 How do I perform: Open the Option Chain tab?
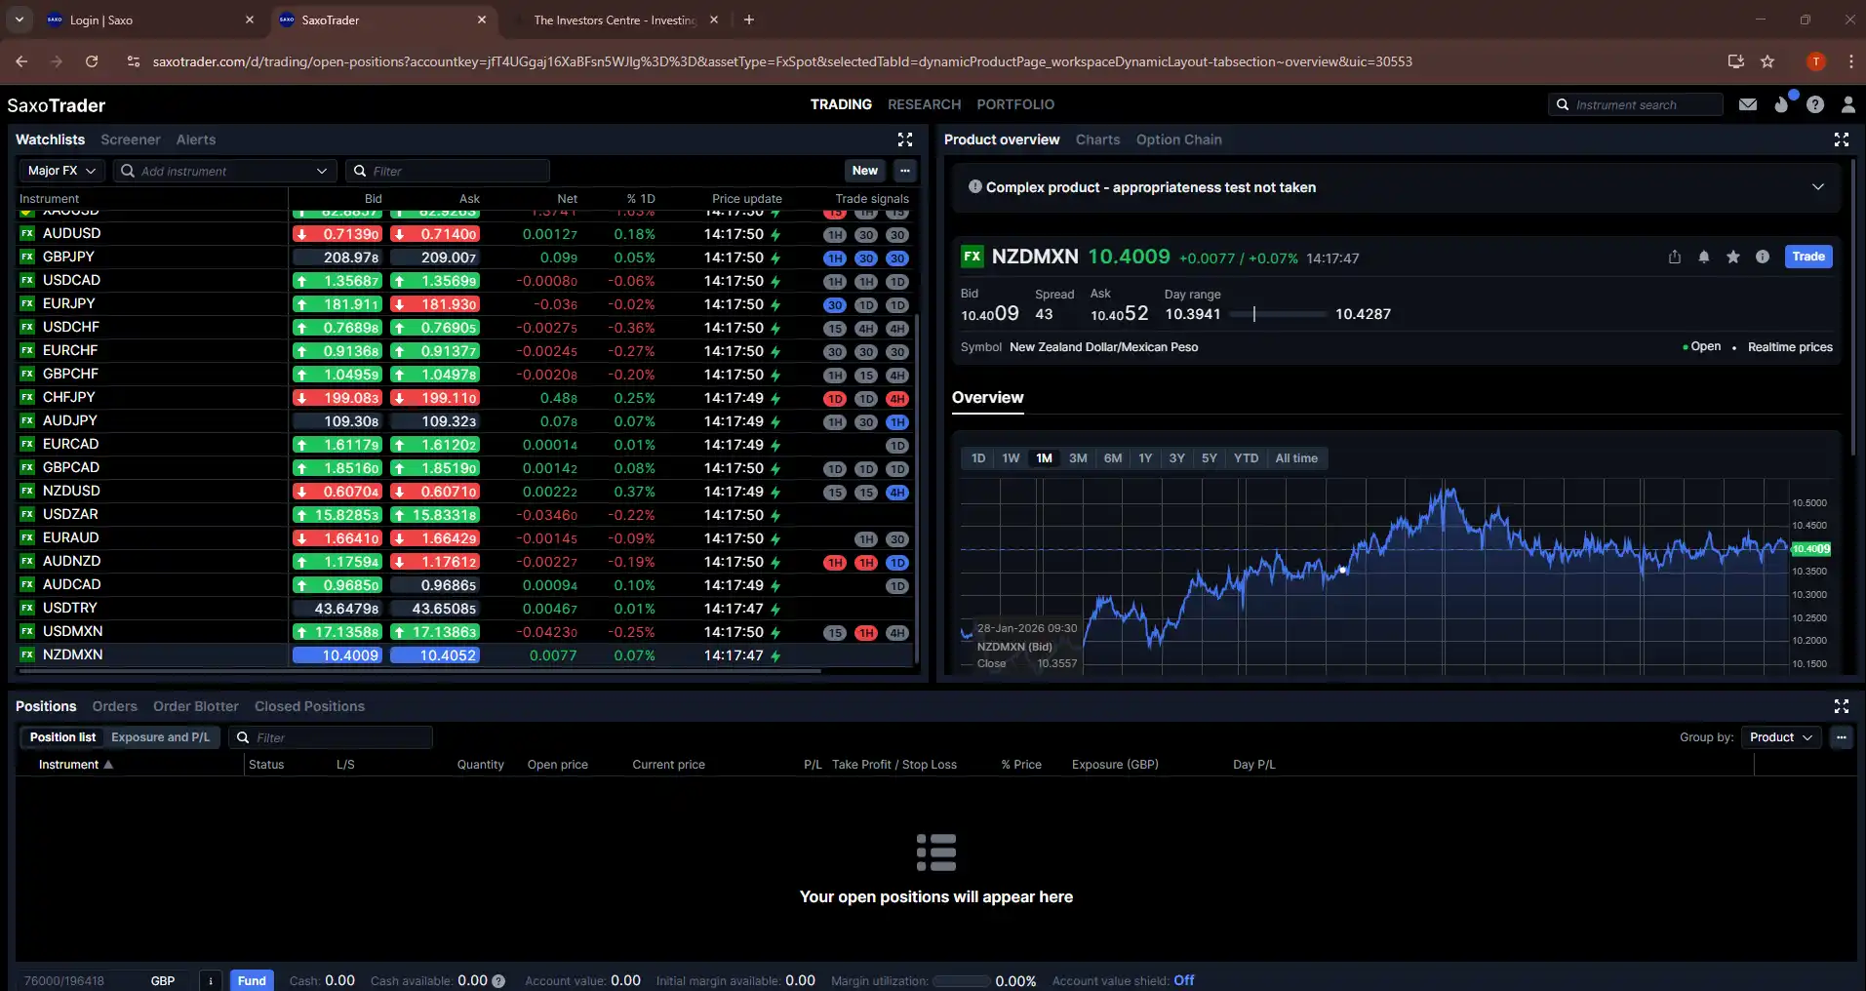1178,139
